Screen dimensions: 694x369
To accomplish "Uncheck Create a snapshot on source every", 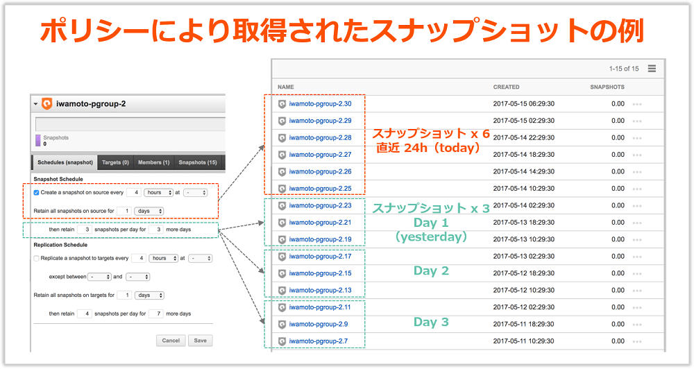I will click(x=36, y=192).
